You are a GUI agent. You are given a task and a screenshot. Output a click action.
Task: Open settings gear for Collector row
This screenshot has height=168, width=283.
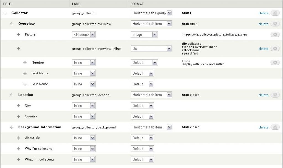[275, 13]
